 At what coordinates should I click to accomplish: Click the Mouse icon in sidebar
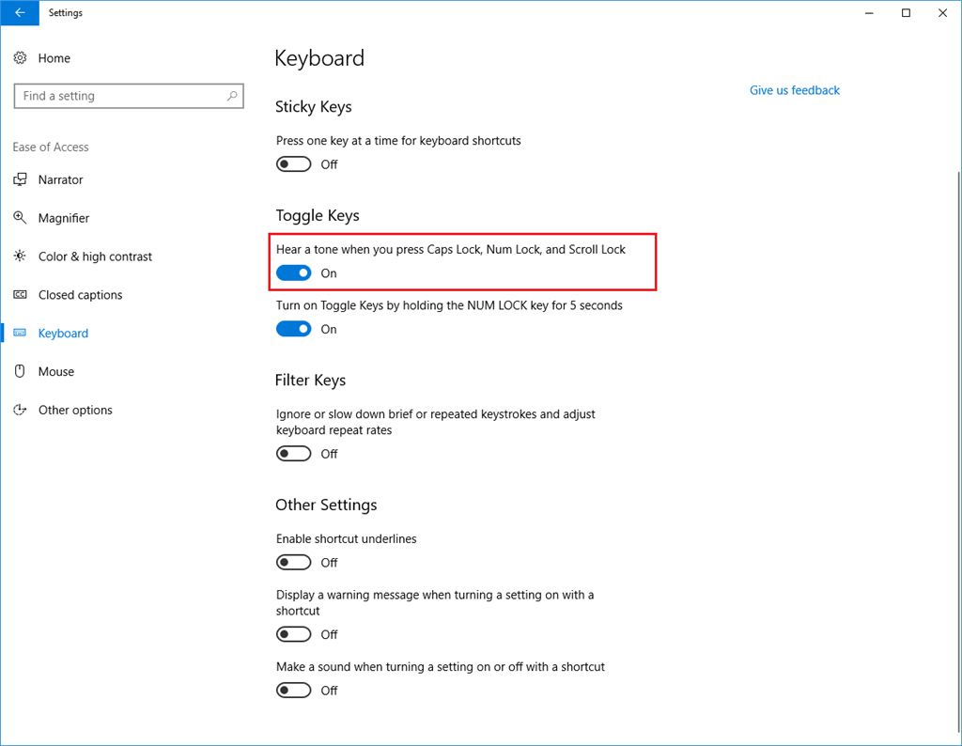click(20, 372)
